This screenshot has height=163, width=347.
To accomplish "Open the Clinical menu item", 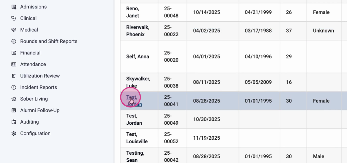I will click(28, 18).
